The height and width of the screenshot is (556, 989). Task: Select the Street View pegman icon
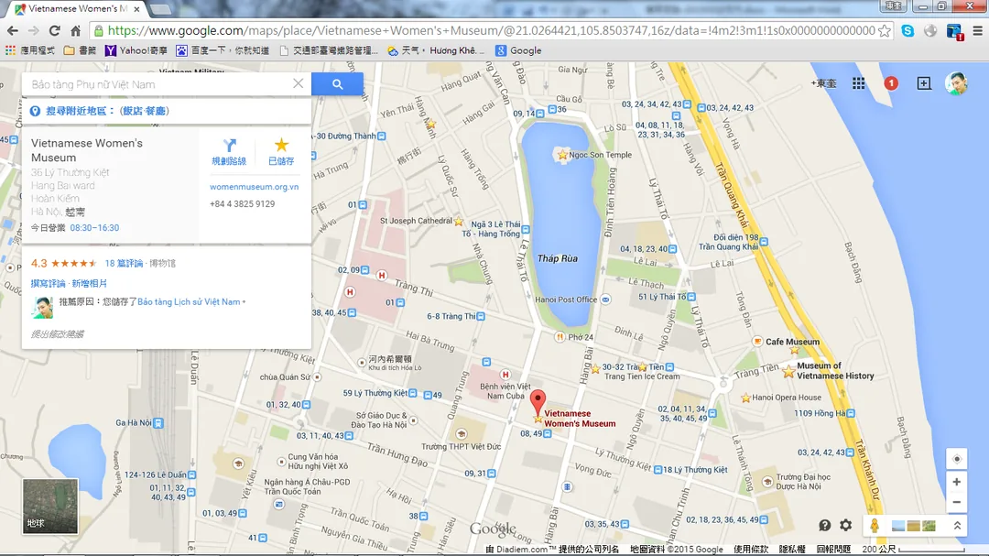click(x=875, y=525)
